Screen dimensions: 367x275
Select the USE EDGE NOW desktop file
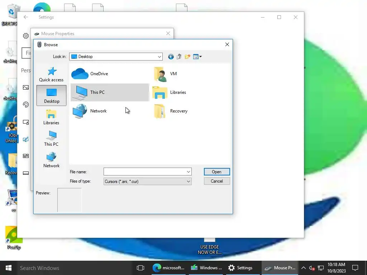click(209, 247)
